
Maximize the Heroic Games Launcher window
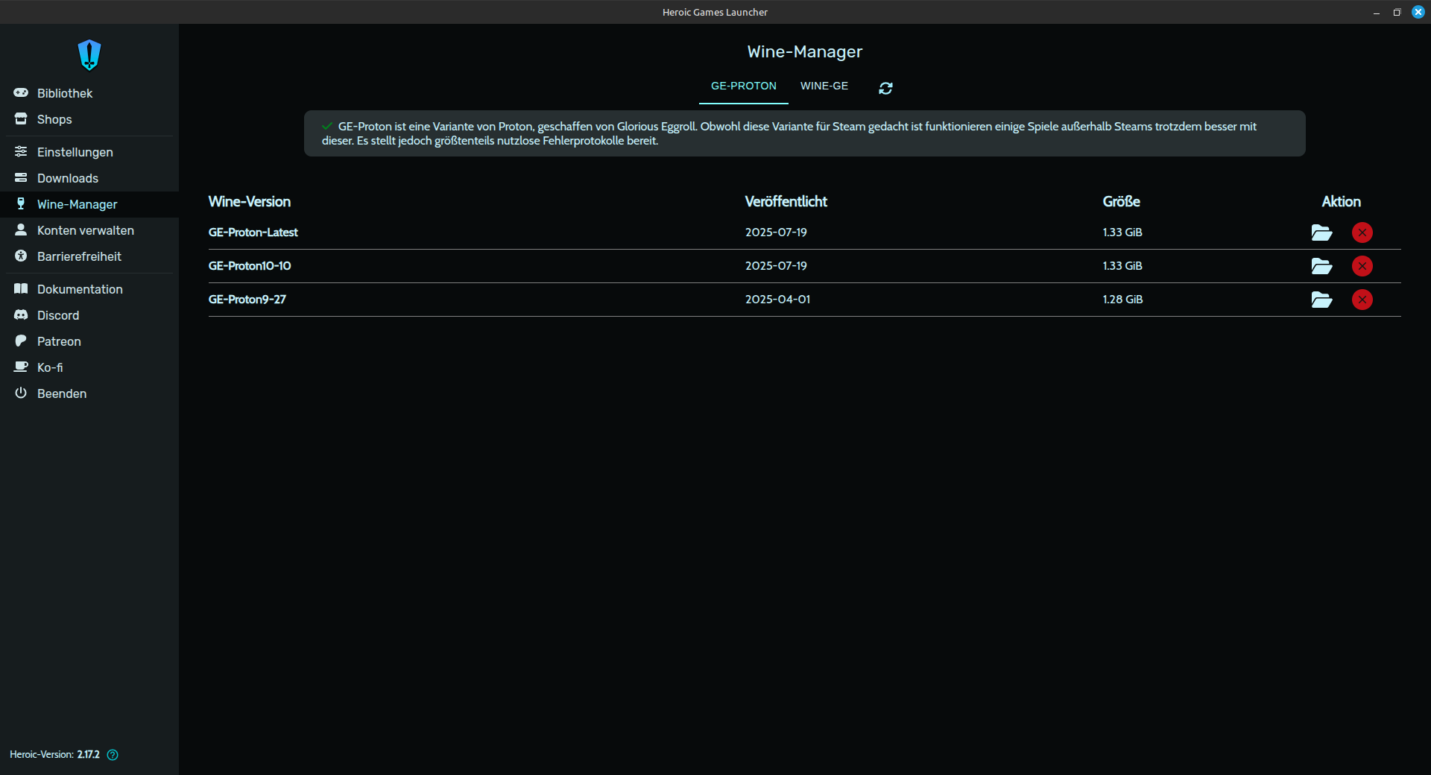[1397, 12]
